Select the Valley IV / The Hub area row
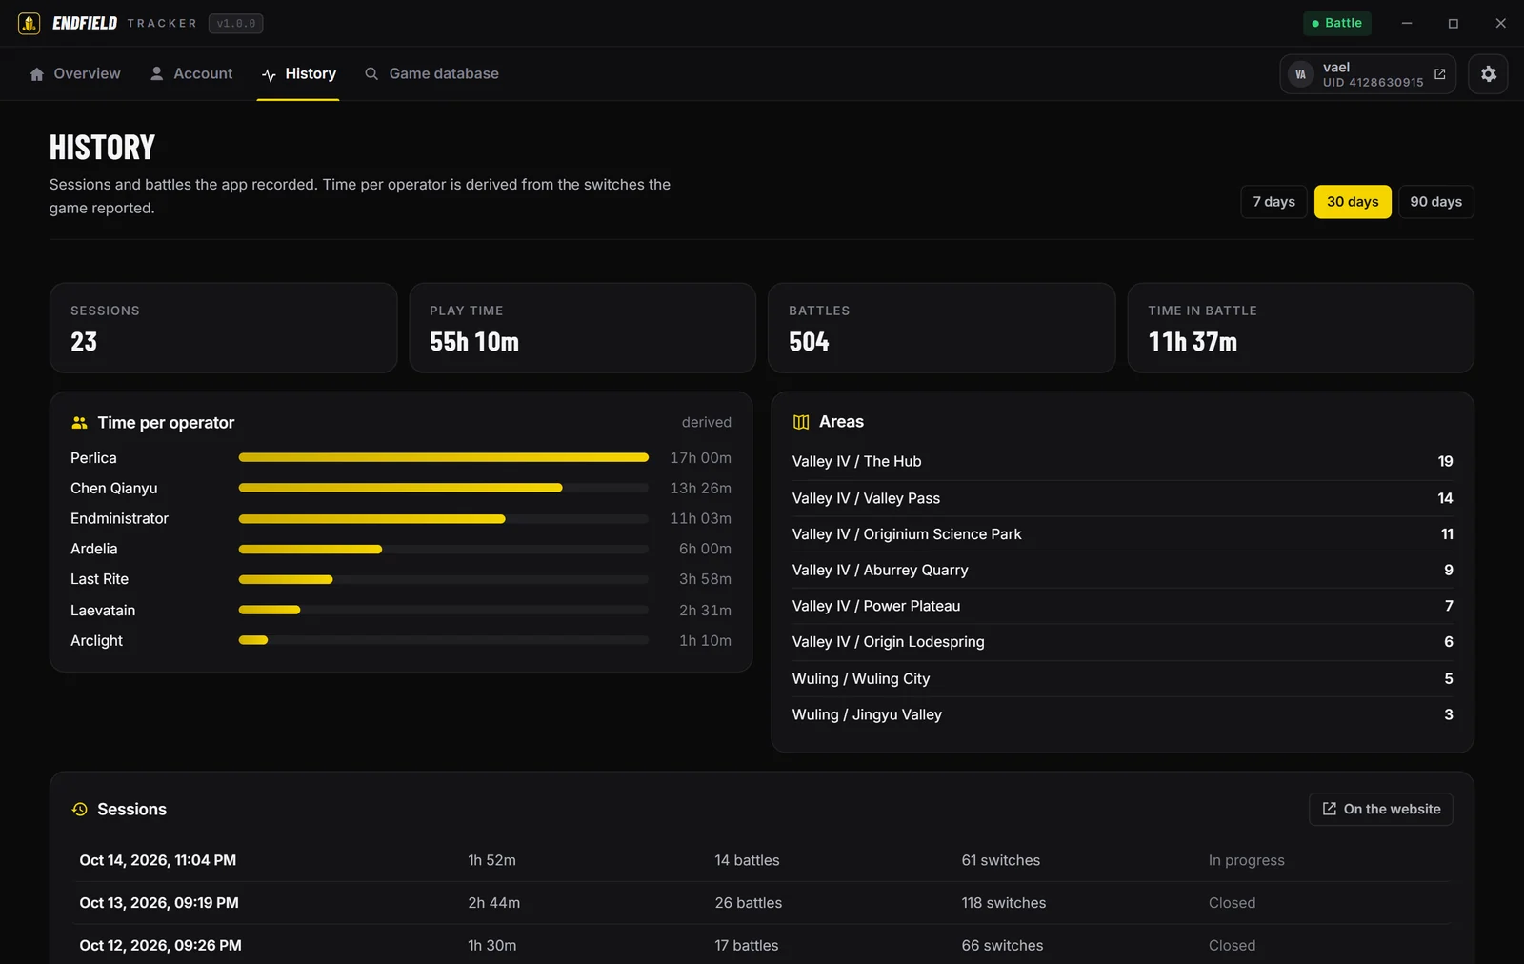The image size is (1524, 964). click(x=1122, y=461)
